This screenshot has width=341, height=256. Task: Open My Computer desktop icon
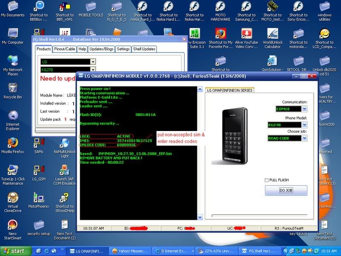coord(13,36)
